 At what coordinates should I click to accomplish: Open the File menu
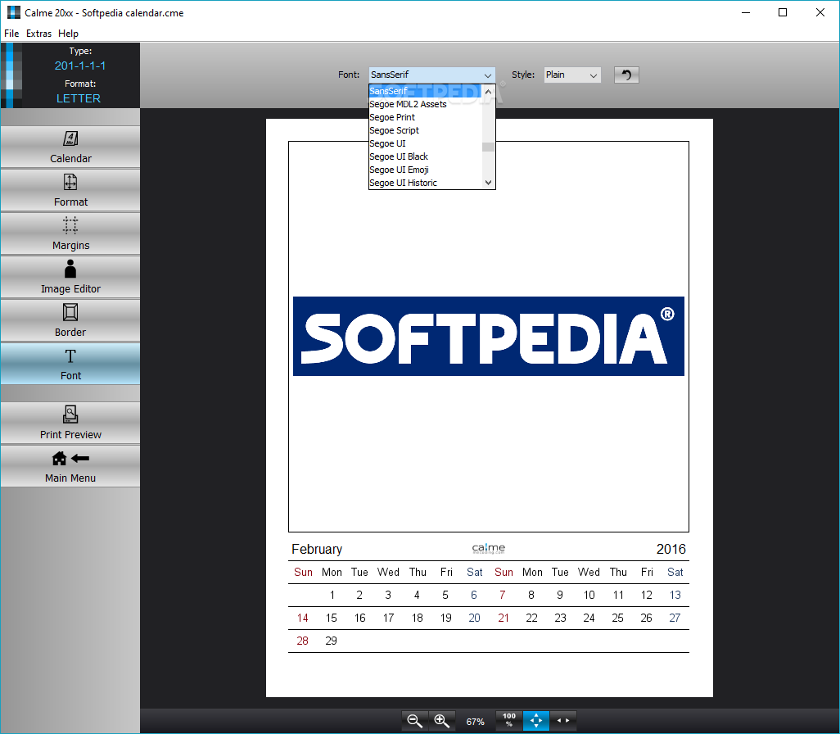click(x=11, y=34)
